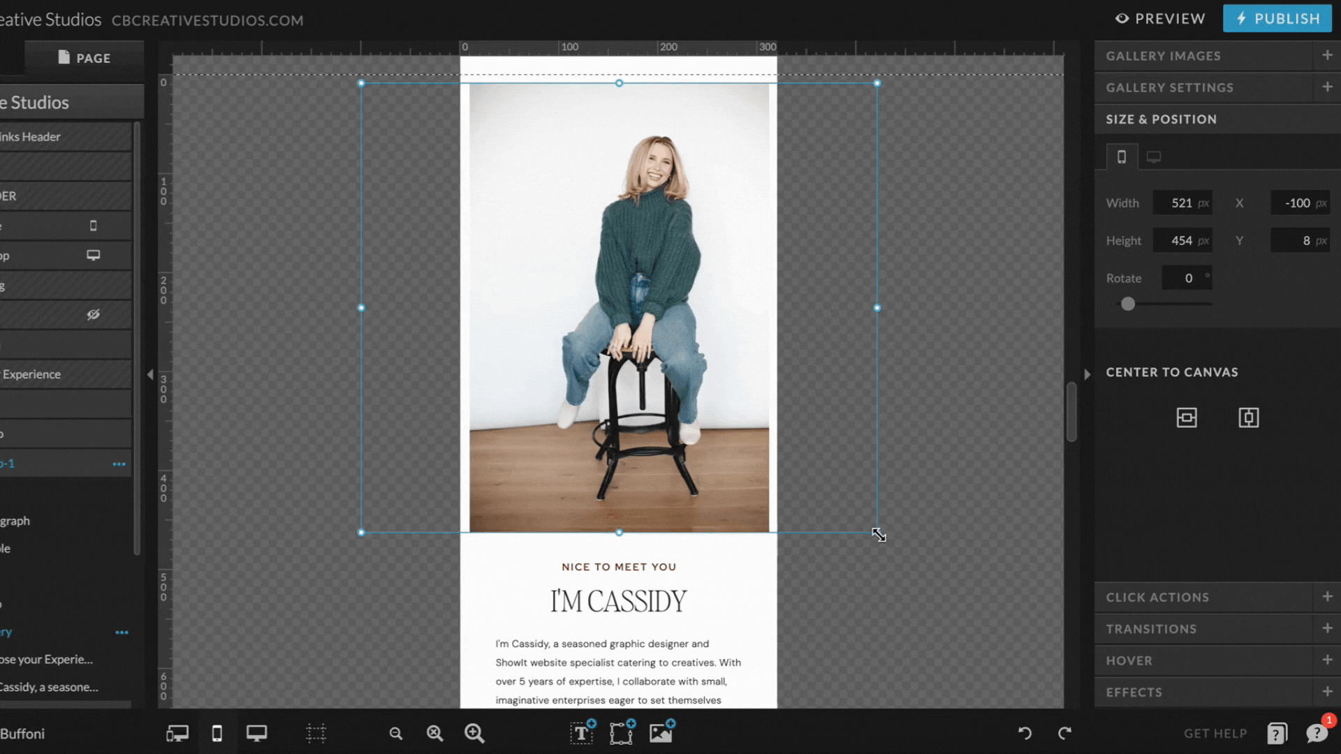The width and height of the screenshot is (1341, 754).
Task: Drag the Rotate slider control
Action: (x=1128, y=304)
